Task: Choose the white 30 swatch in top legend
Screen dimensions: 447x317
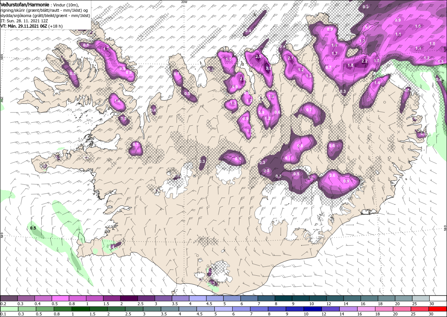Action: (x=438, y=298)
